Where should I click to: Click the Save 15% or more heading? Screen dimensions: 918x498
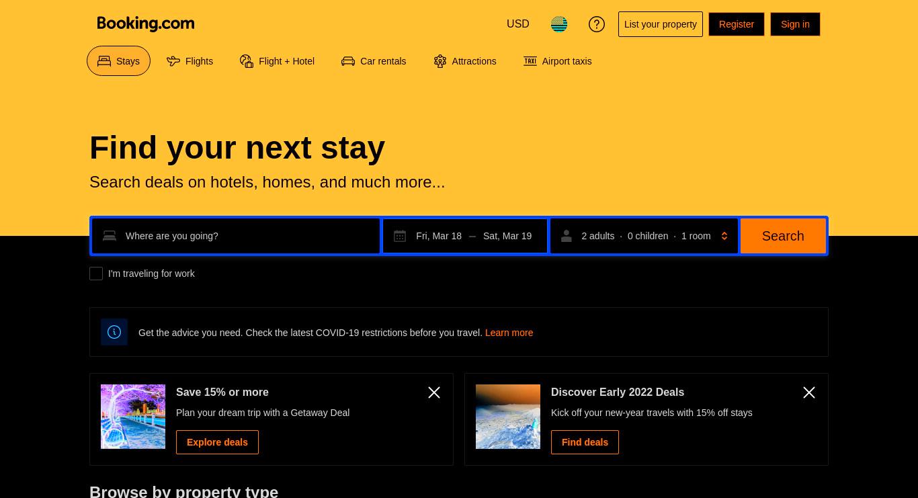[x=222, y=392]
